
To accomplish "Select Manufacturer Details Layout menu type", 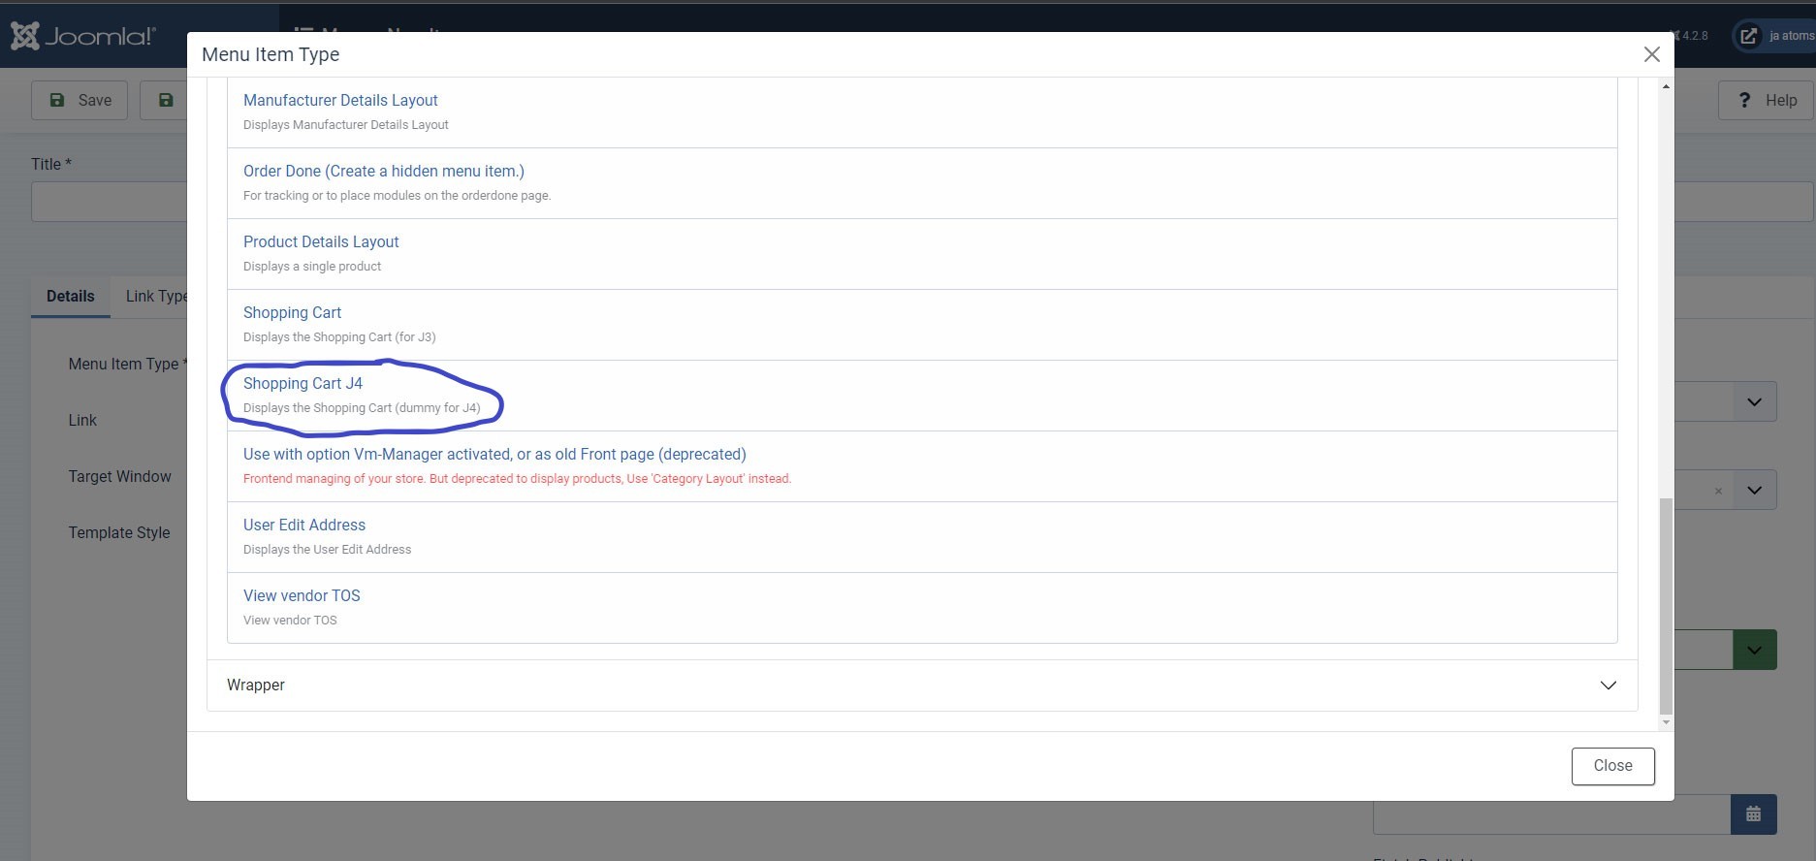I will [340, 100].
